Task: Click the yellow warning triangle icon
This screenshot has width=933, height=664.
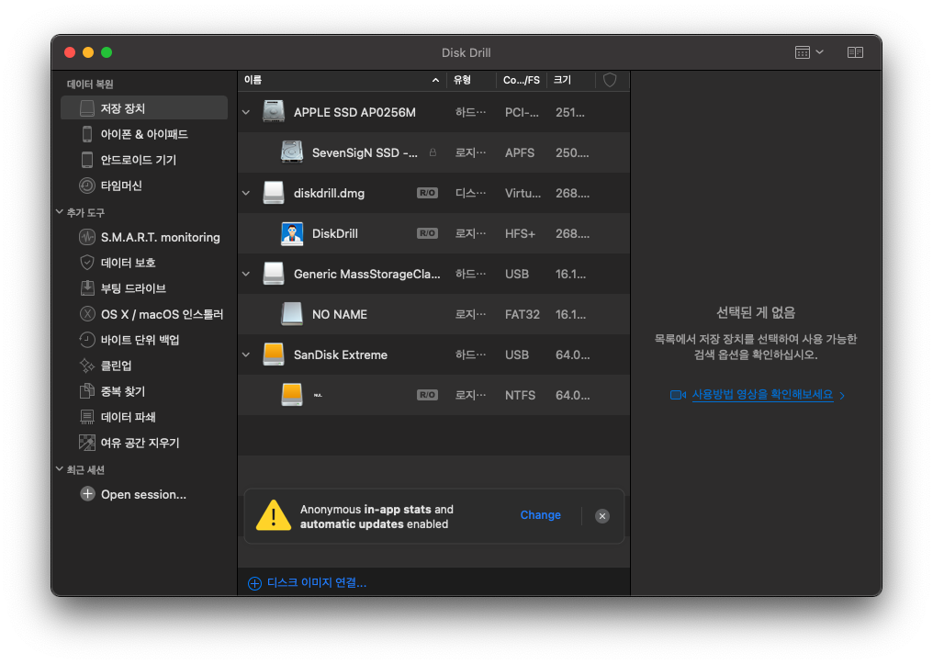Action: [273, 515]
